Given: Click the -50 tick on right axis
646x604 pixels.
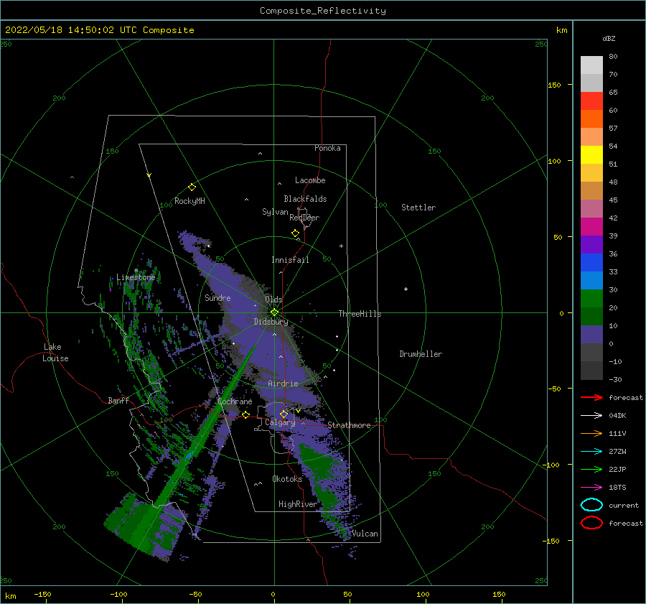Looking at the screenshot, I should click(555, 389).
